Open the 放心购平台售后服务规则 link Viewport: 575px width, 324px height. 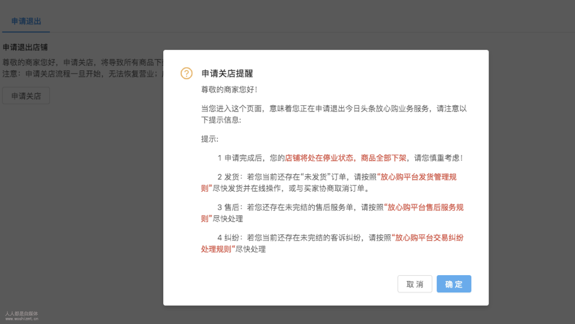(x=424, y=207)
